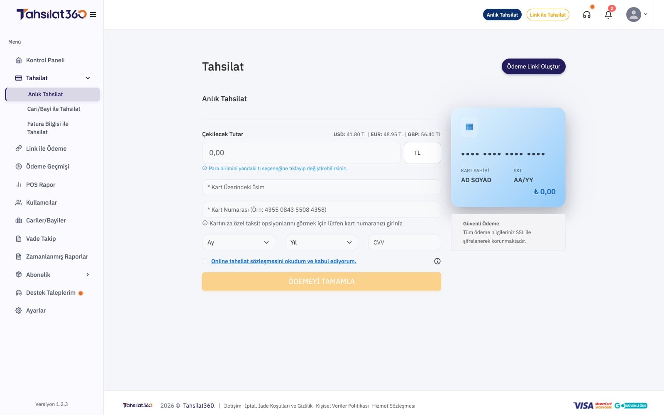Open Hizmet Sözleşmesi footer link

[x=393, y=406]
